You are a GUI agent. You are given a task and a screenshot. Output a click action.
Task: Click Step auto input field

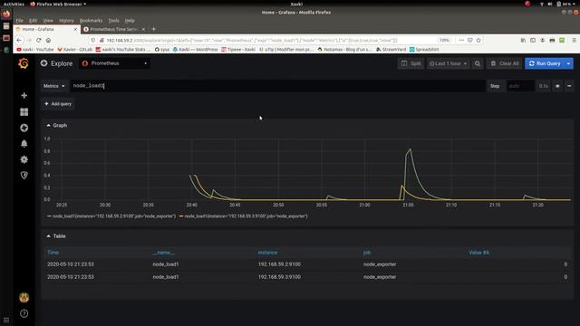coord(519,86)
